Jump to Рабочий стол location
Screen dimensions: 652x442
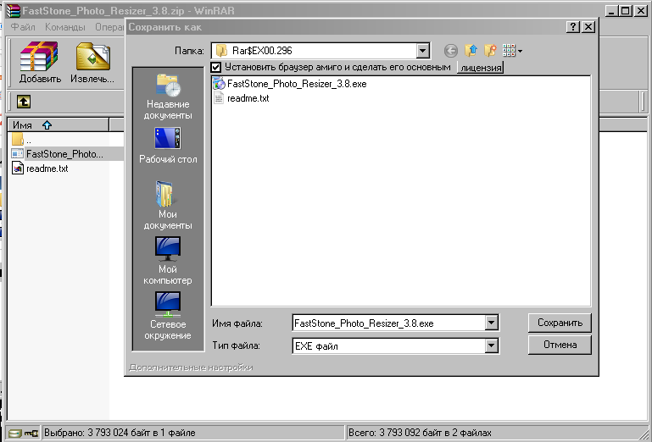click(x=168, y=146)
